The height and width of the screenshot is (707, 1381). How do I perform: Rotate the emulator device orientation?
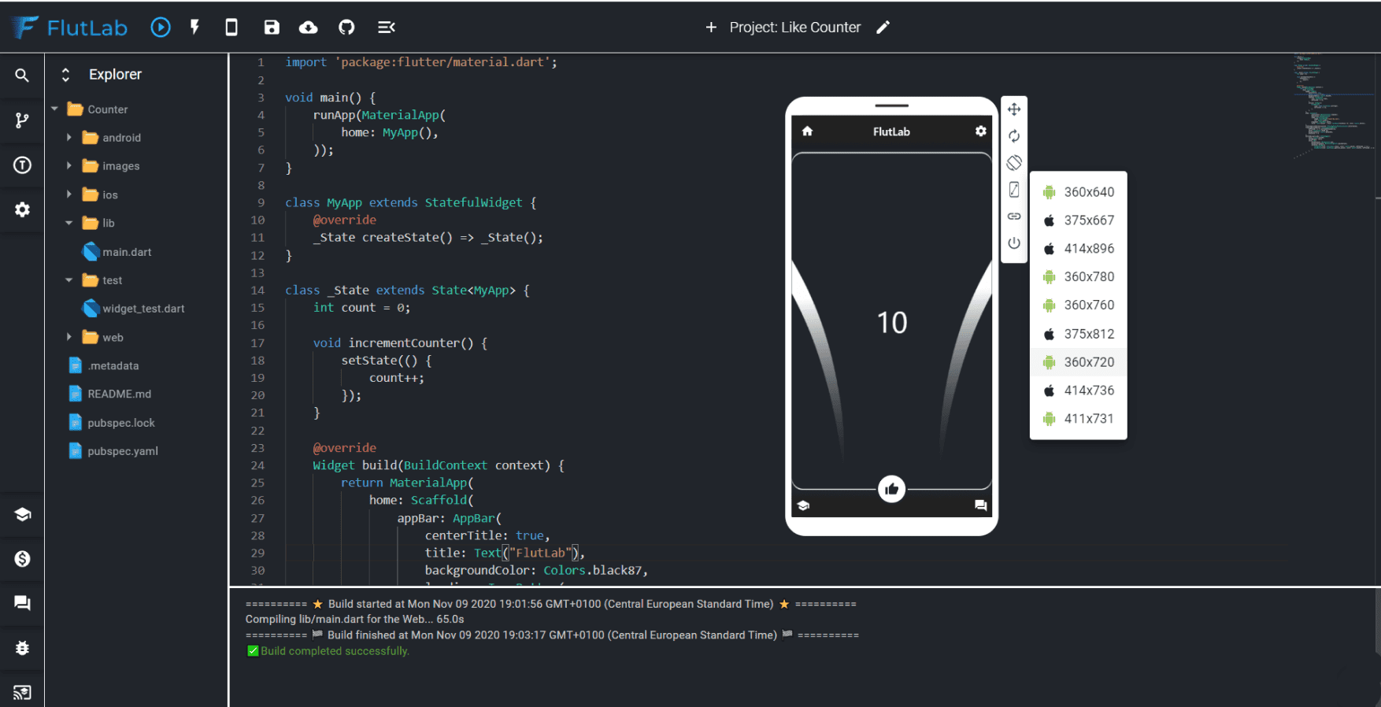pyautogui.click(x=1014, y=163)
